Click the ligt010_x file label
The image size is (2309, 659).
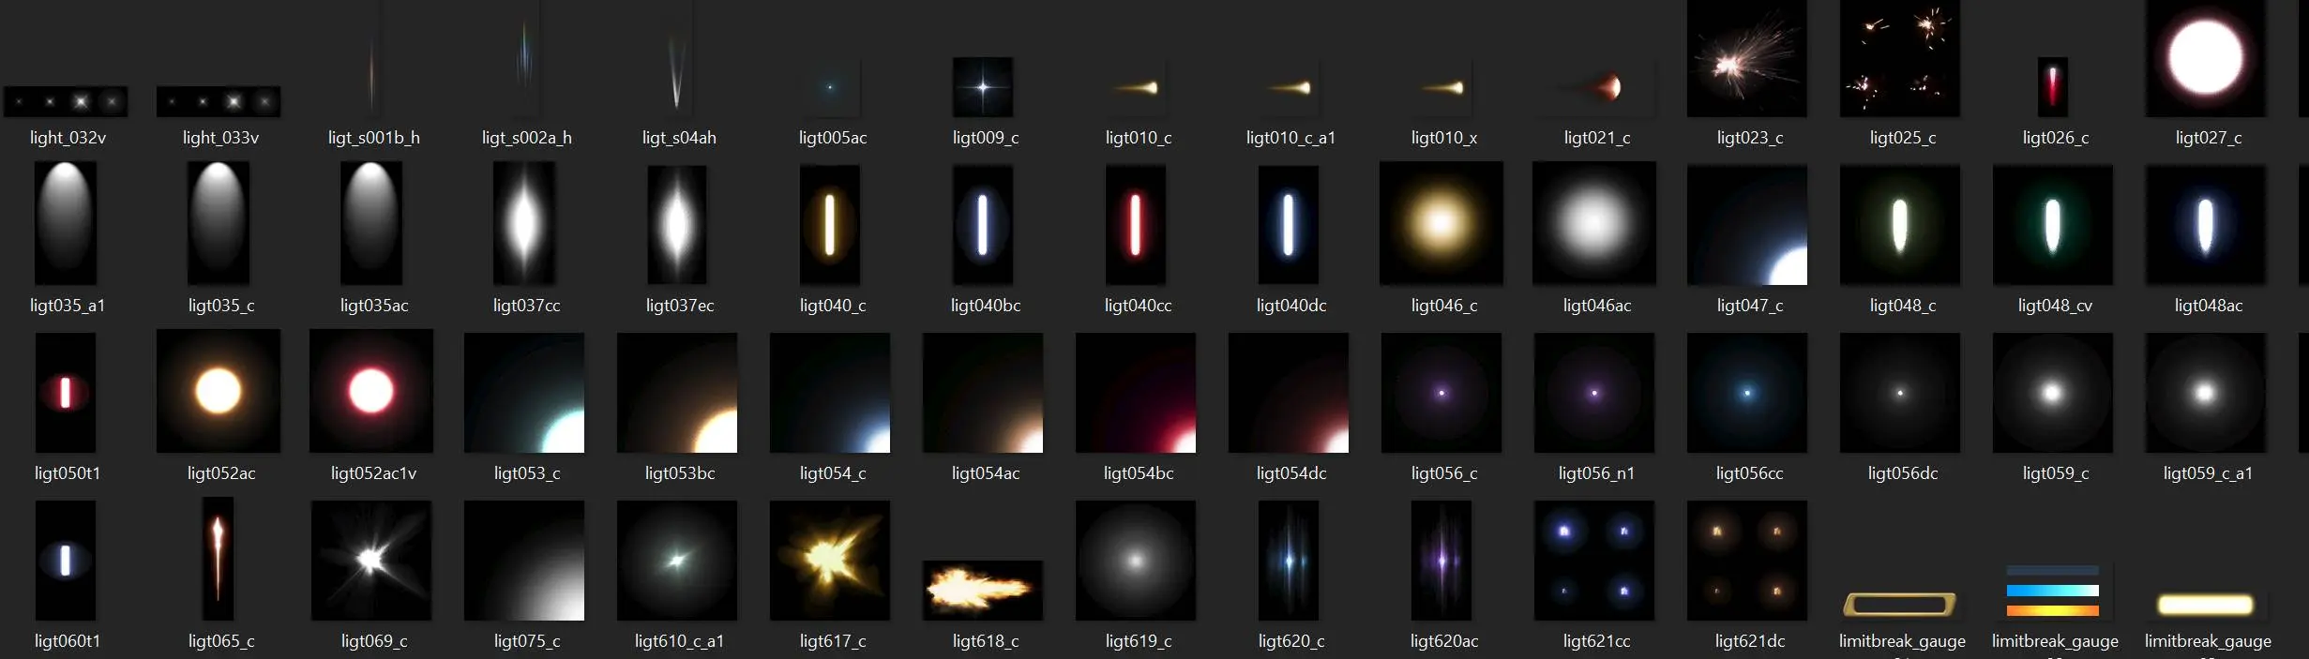1444,138
